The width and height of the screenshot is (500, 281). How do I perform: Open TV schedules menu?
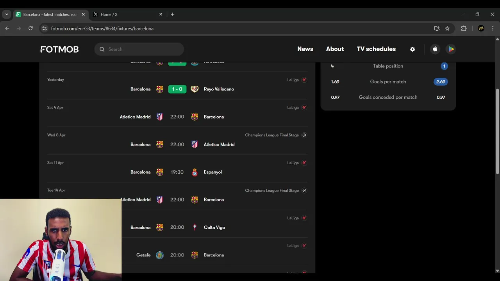point(376,49)
